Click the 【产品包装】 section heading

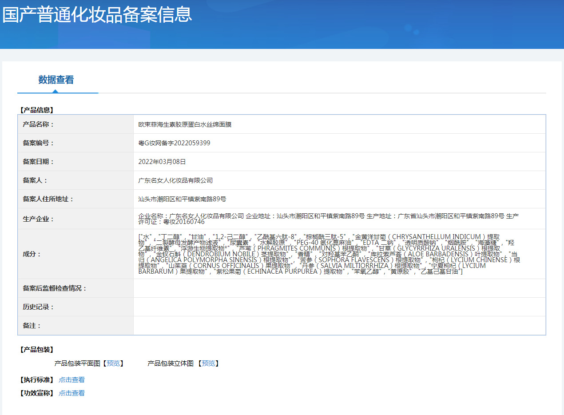[x=36, y=350]
